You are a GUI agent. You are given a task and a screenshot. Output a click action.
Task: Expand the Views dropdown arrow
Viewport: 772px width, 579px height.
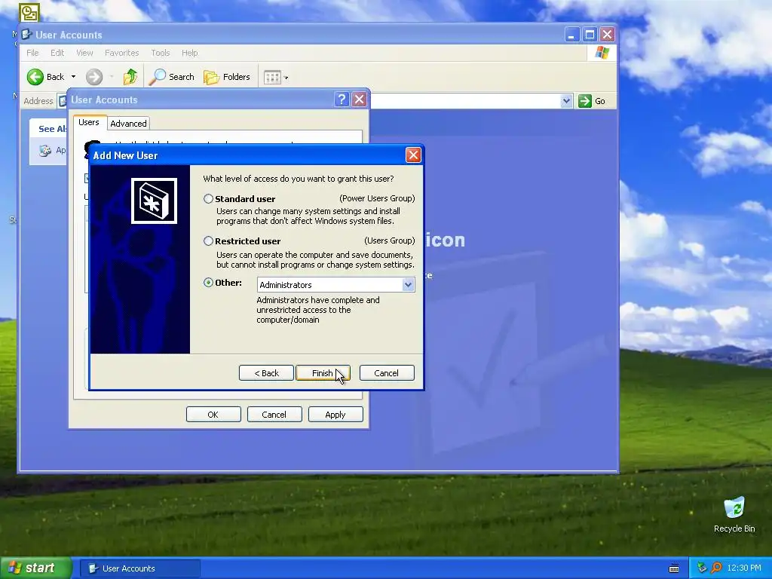click(286, 78)
